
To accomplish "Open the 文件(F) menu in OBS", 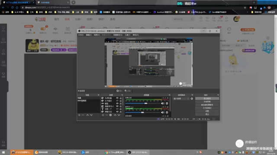I will tap(81, 35).
